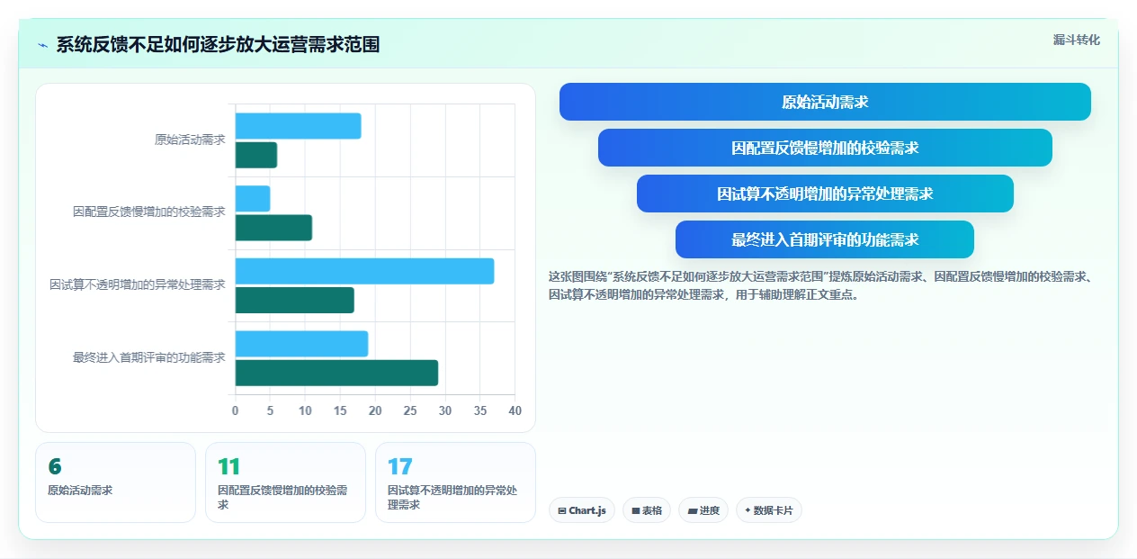The width and height of the screenshot is (1137, 559).
Task: Click the 表格 tag chip
Action: tap(647, 510)
